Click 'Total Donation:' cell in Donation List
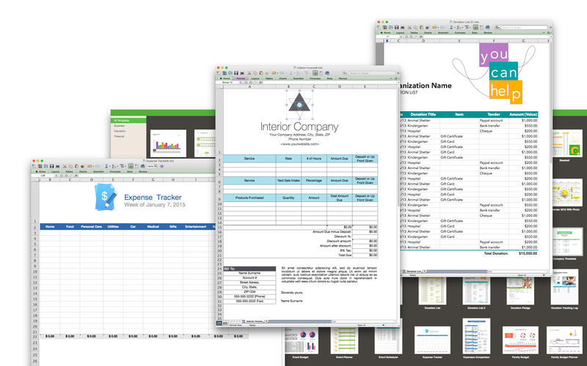 click(x=496, y=253)
